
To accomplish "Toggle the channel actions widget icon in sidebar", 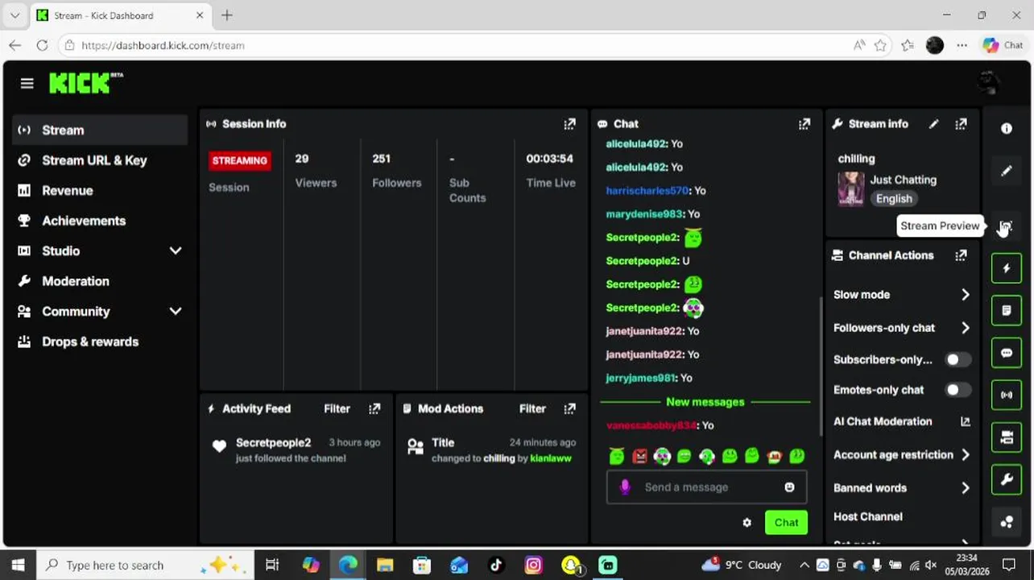I will [1007, 437].
